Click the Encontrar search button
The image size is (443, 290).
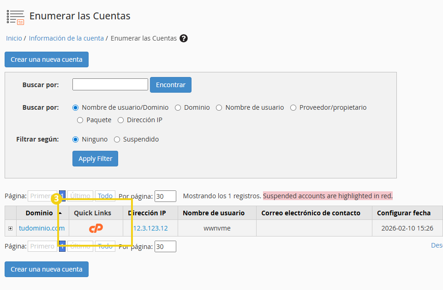(170, 84)
